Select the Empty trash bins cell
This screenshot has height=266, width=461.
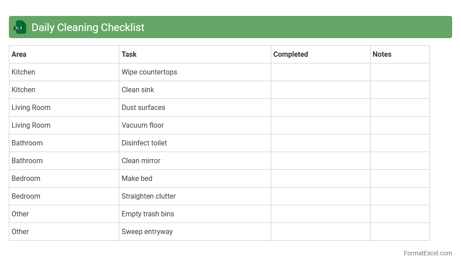click(148, 214)
